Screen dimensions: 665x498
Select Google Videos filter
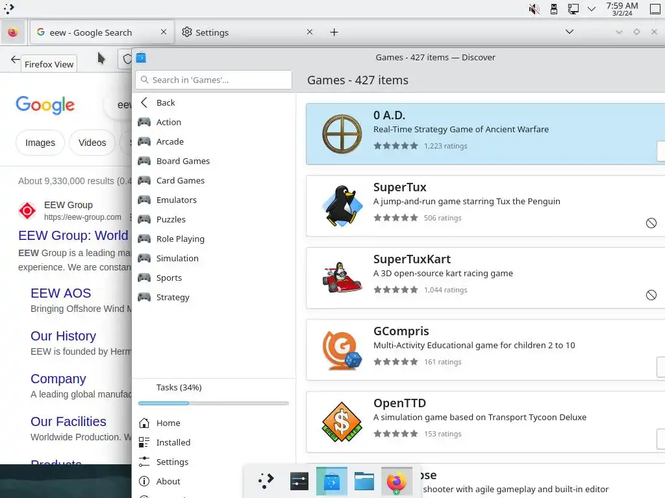[92, 143]
